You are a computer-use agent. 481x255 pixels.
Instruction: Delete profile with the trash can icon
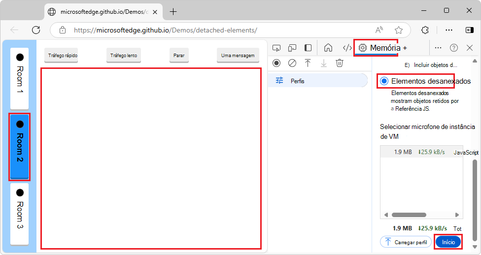point(340,63)
